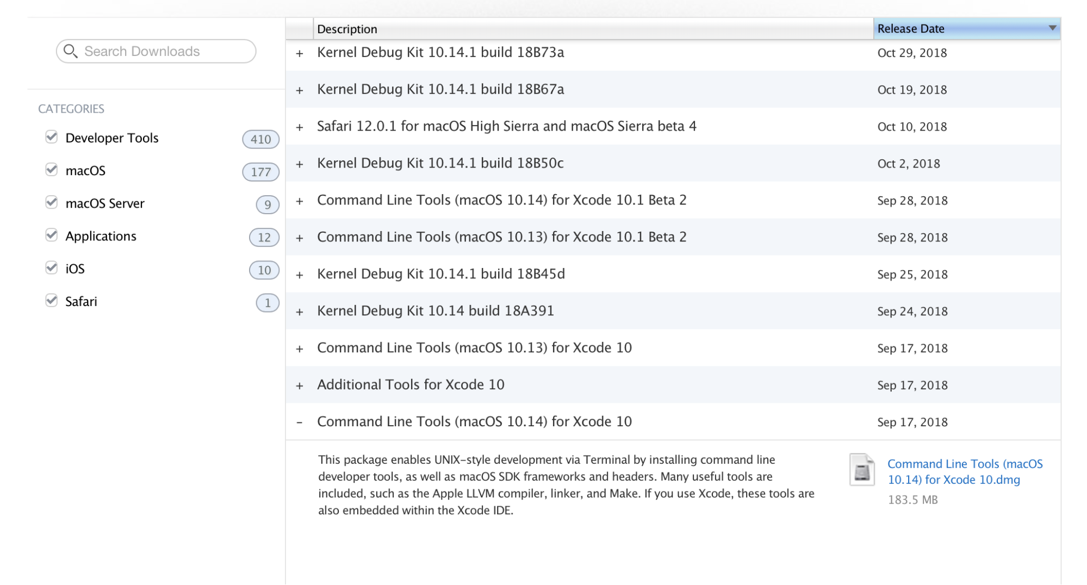The height and width of the screenshot is (585, 1087).
Task: Click the DMG file icon for Command Line Tools
Action: click(x=862, y=469)
